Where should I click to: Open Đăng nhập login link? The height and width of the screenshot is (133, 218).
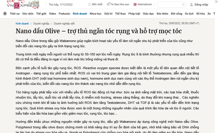click(x=201, y=5)
